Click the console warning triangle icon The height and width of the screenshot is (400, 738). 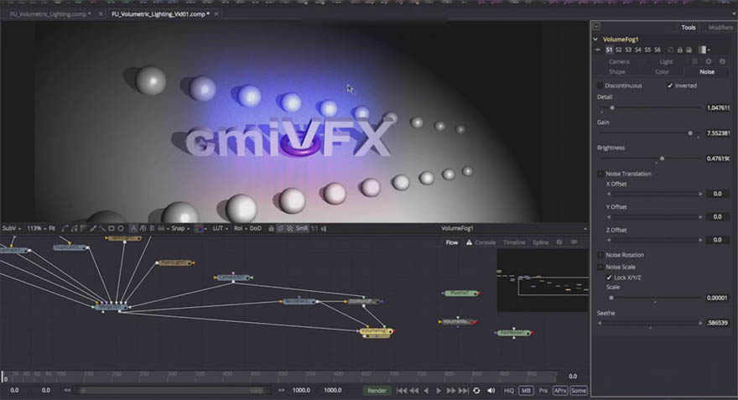pyautogui.click(x=470, y=242)
